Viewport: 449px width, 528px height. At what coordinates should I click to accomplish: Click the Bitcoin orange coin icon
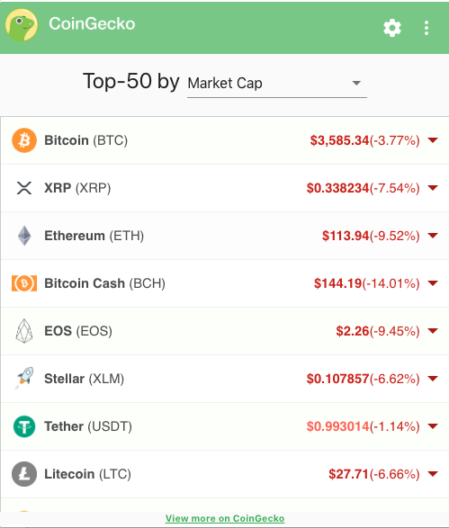(x=24, y=140)
